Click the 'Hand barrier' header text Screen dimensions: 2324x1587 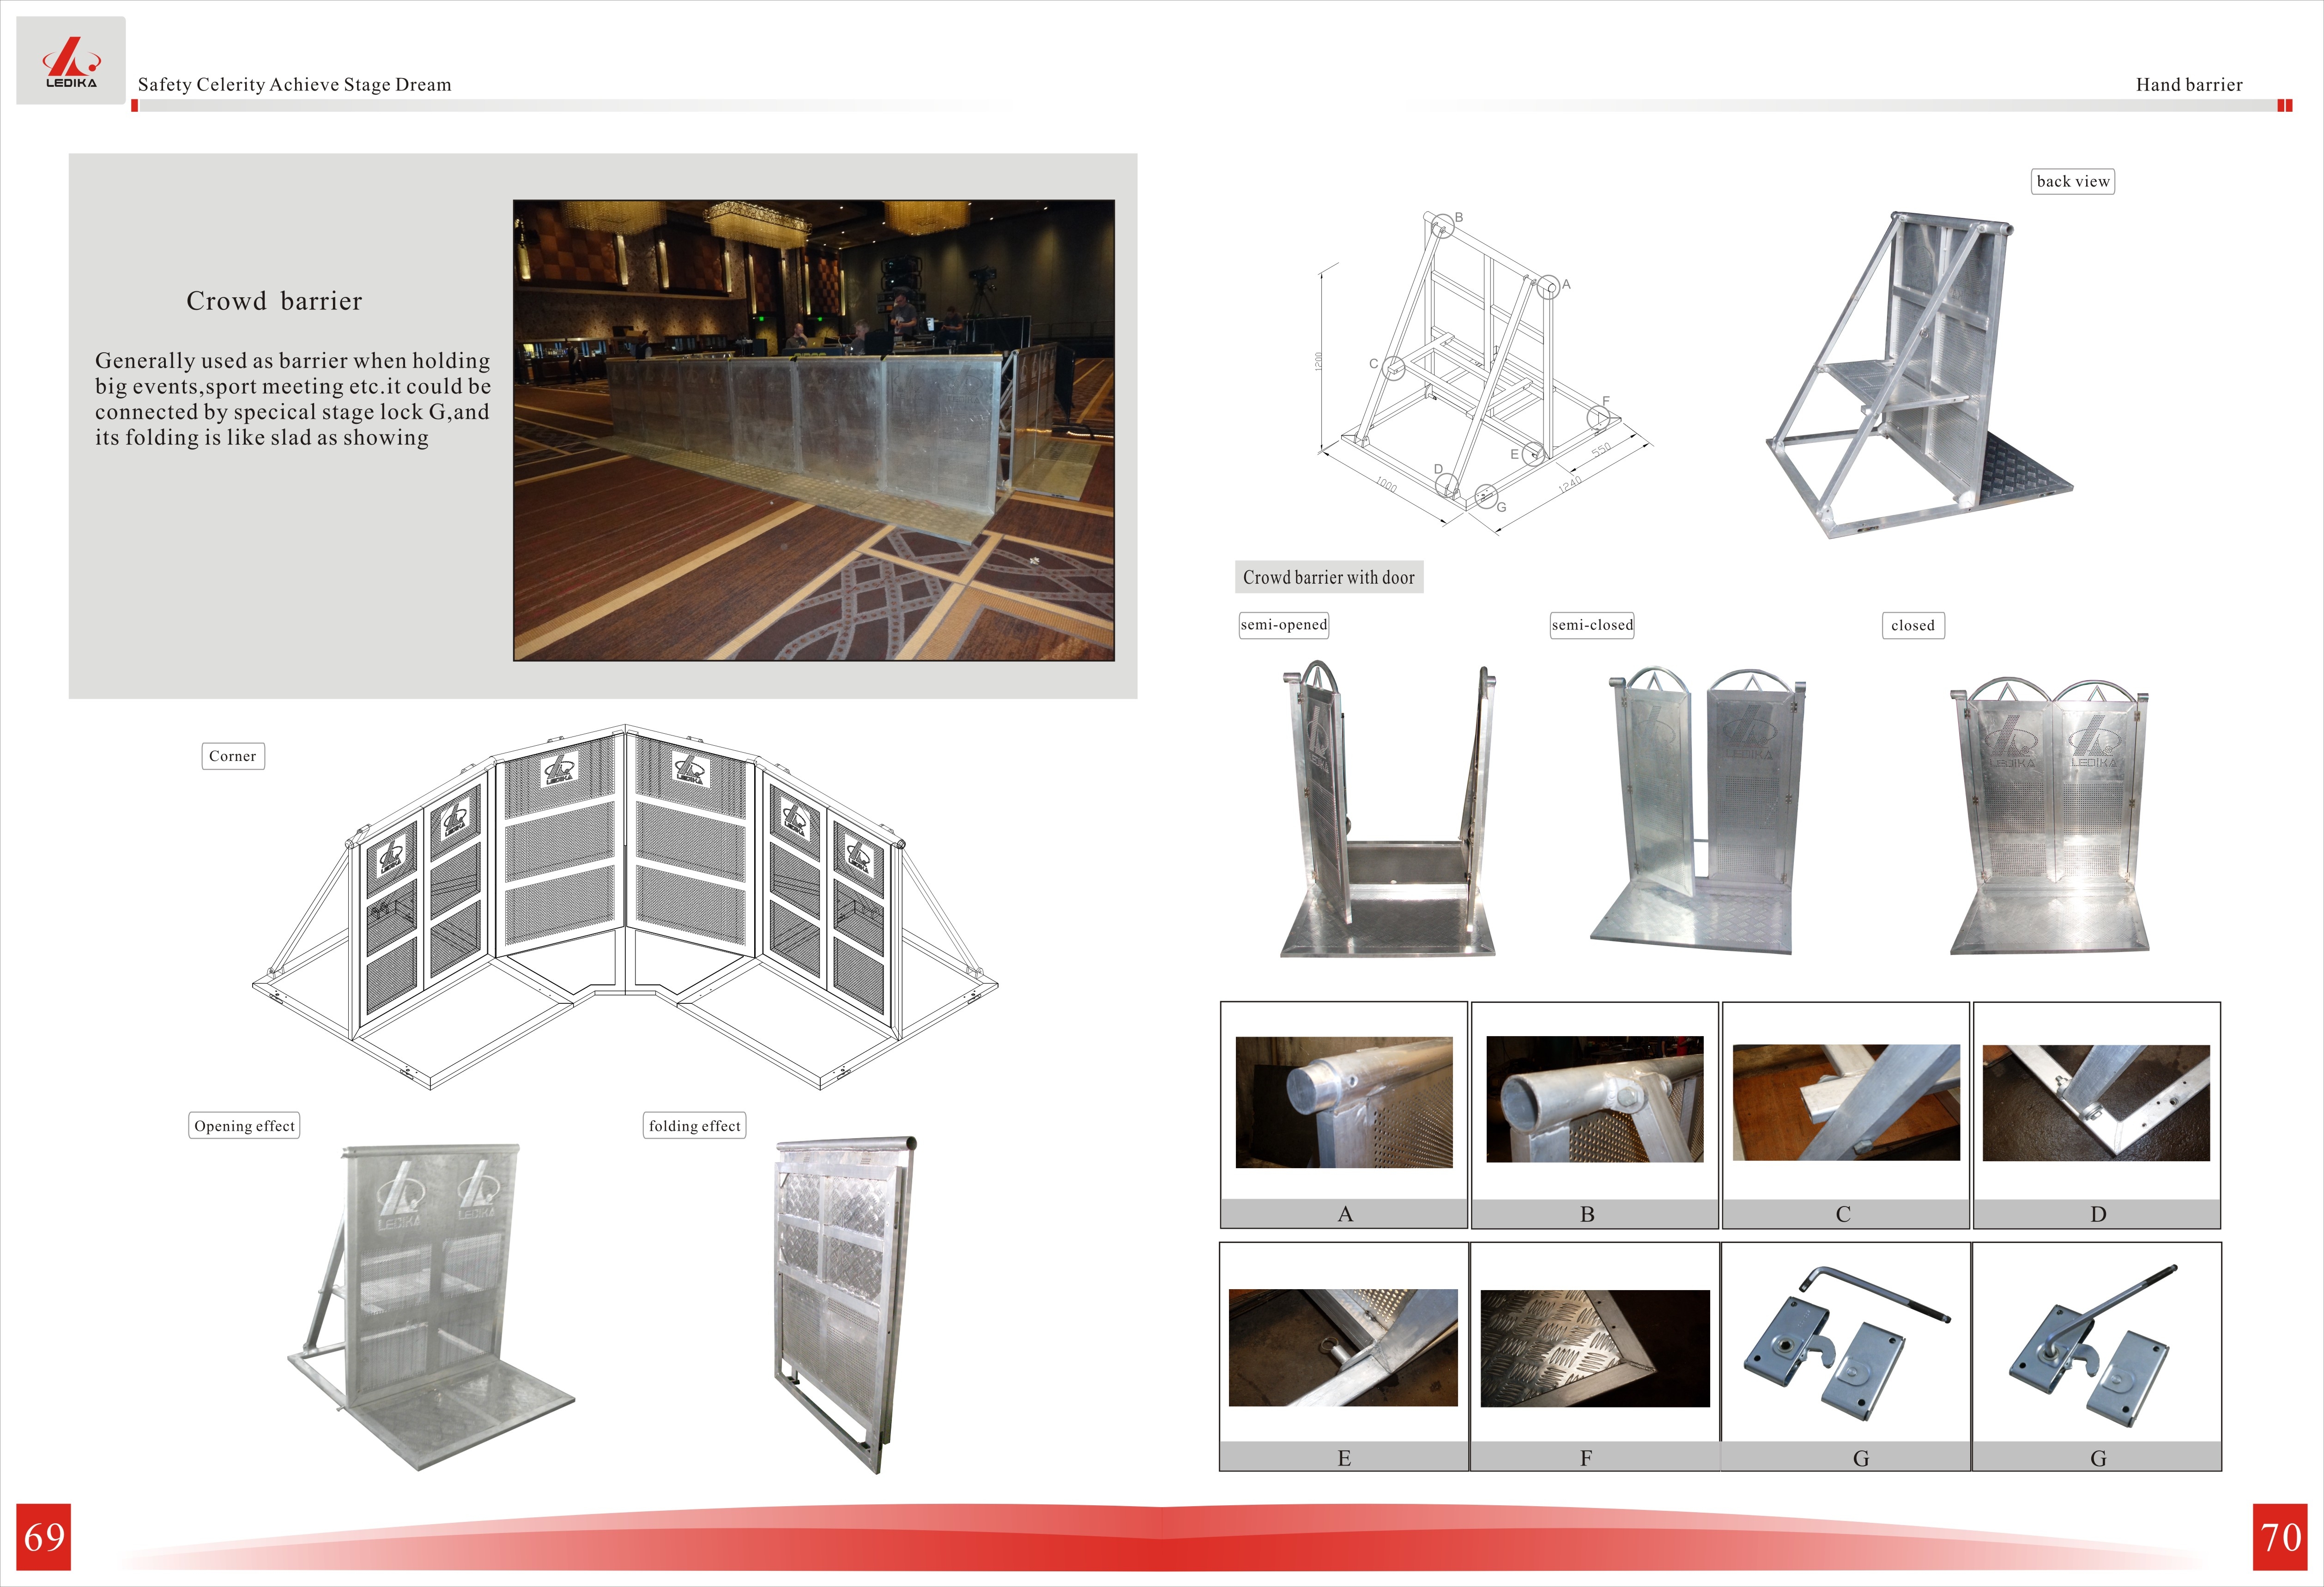pos(2189,85)
